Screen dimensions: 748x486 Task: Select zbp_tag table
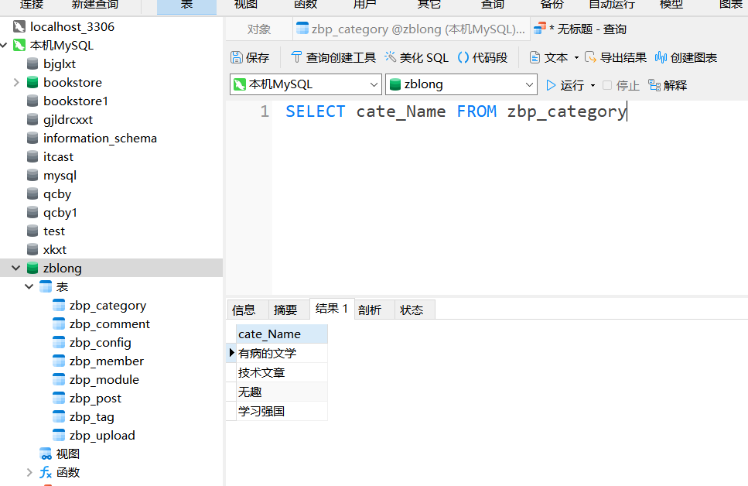click(x=91, y=417)
